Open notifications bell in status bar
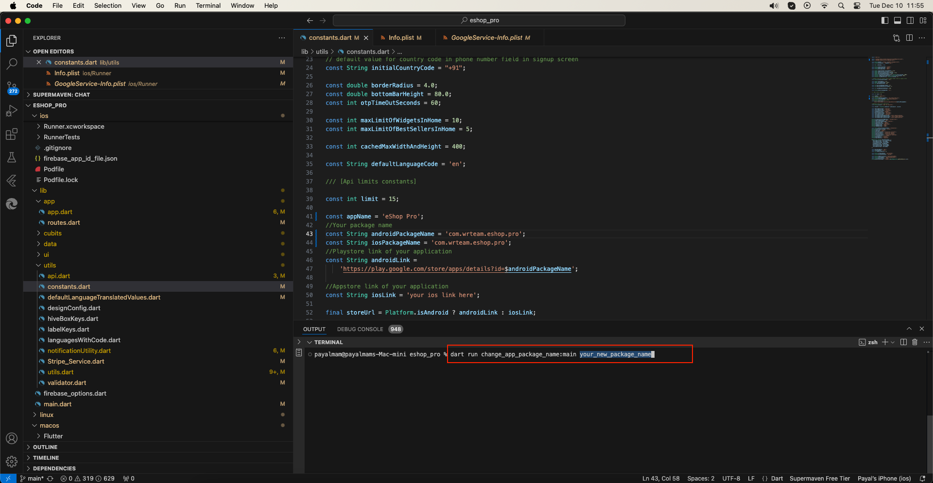Viewport: 933px width, 483px height. tap(922, 479)
